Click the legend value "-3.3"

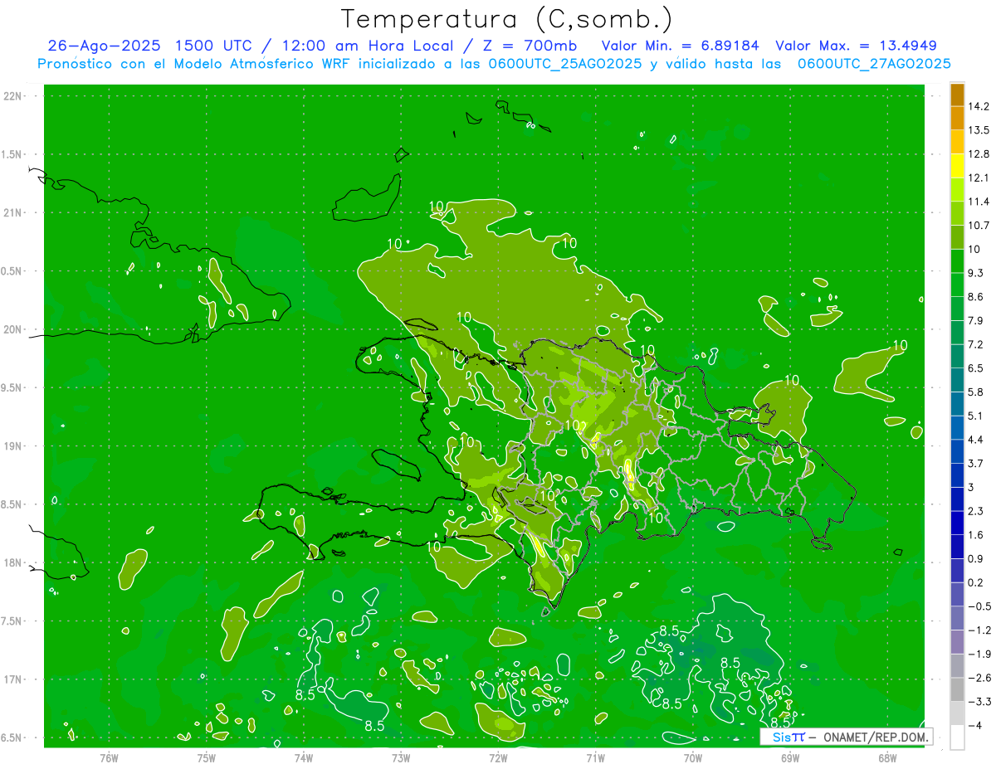(x=979, y=702)
